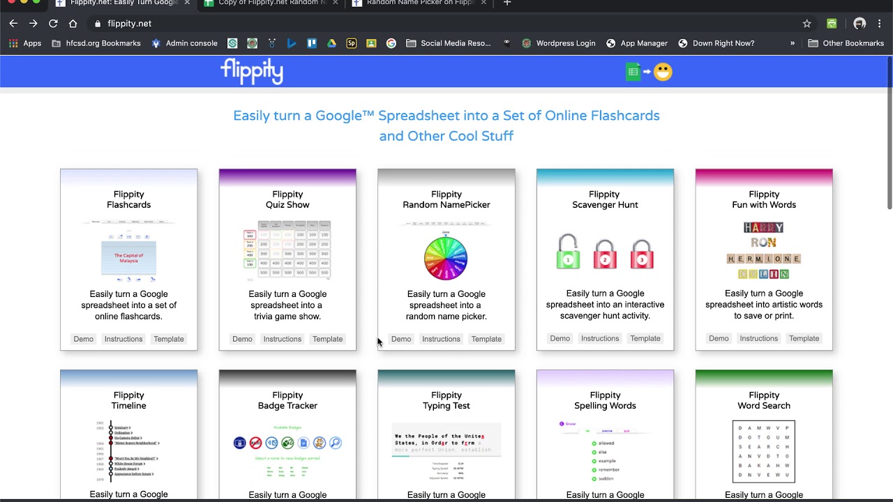Click the Flashcards preview thumbnail
893x502 pixels.
tap(129, 251)
